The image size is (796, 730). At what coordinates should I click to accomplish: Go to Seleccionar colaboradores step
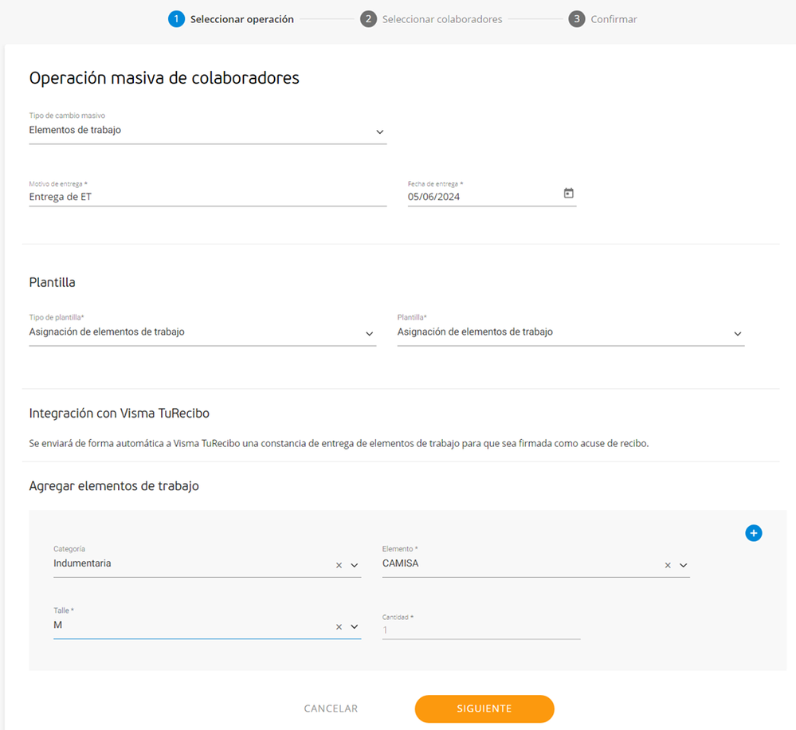pos(442,19)
